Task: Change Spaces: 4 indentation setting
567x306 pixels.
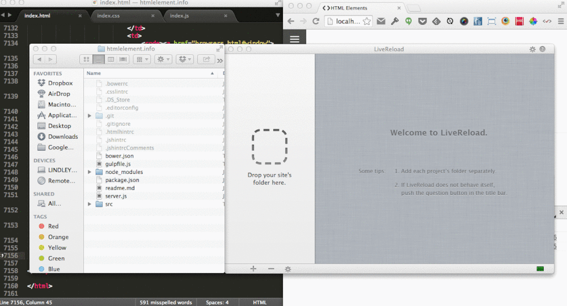Action: (217, 303)
